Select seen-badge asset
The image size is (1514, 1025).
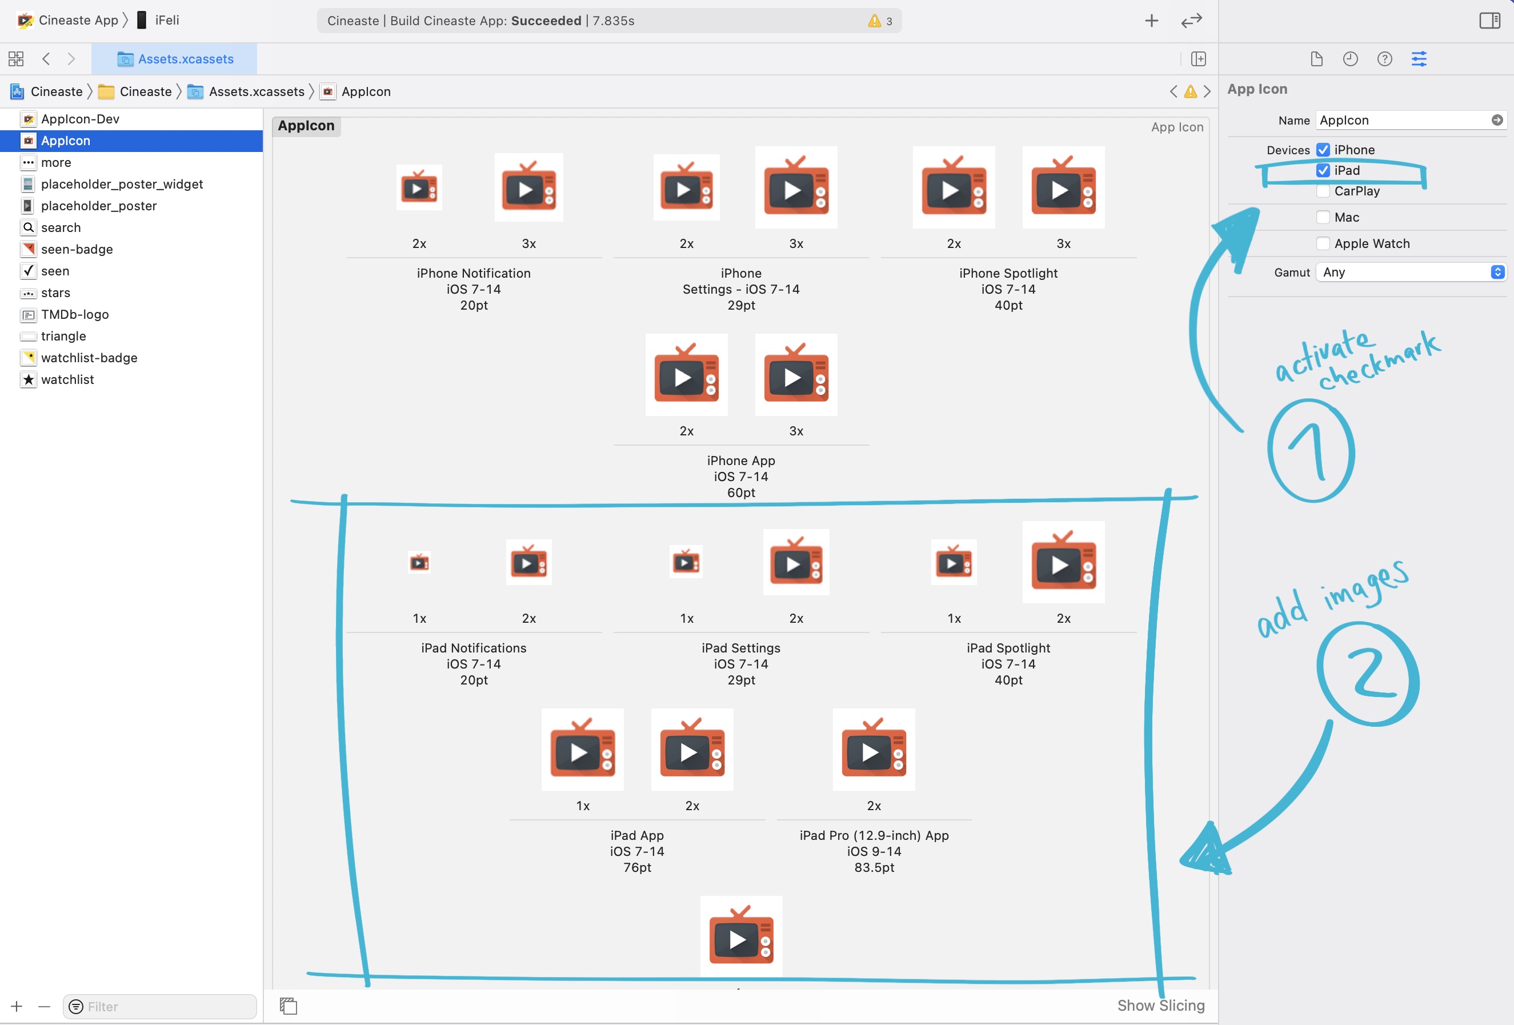click(131, 250)
